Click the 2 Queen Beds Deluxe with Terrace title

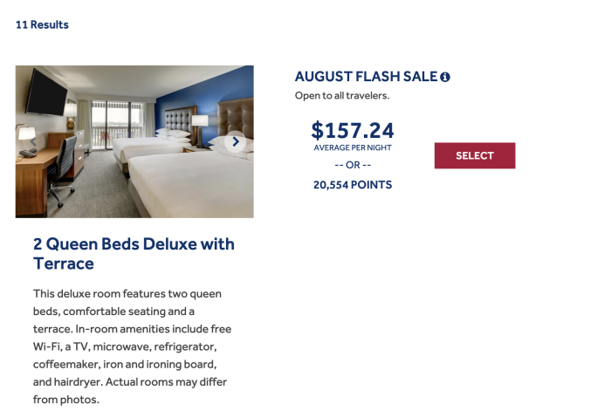click(x=134, y=254)
